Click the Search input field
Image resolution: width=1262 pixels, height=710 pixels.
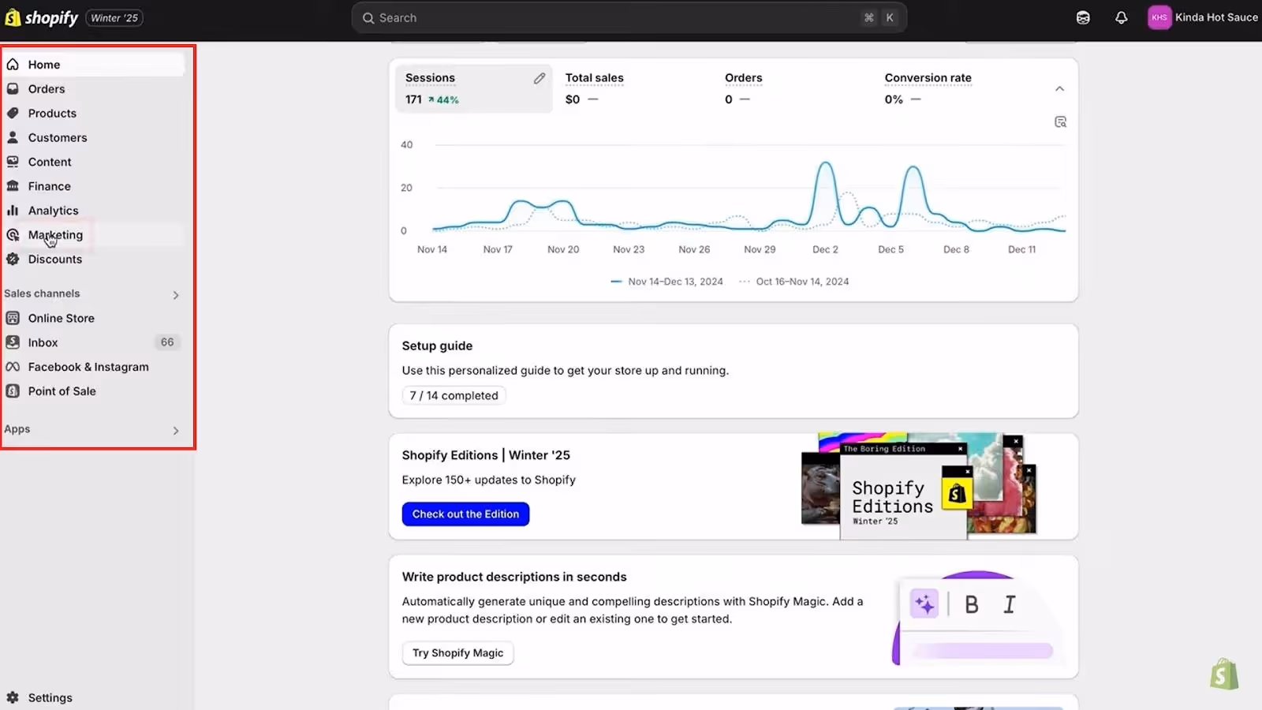[x=629, y=17]
